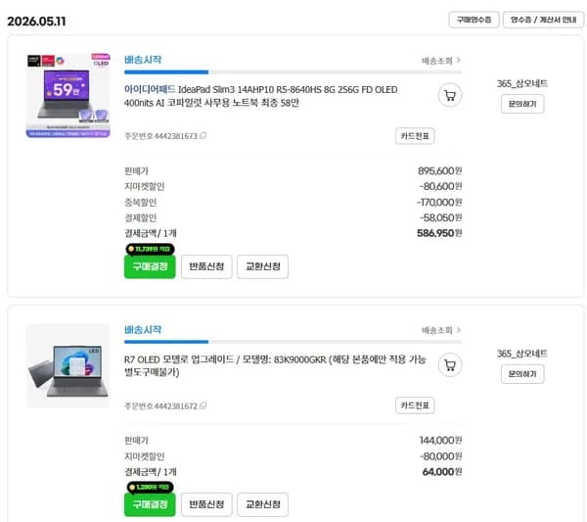Click 반품신청 for the IdeaPad order

(x=206, y=266)
